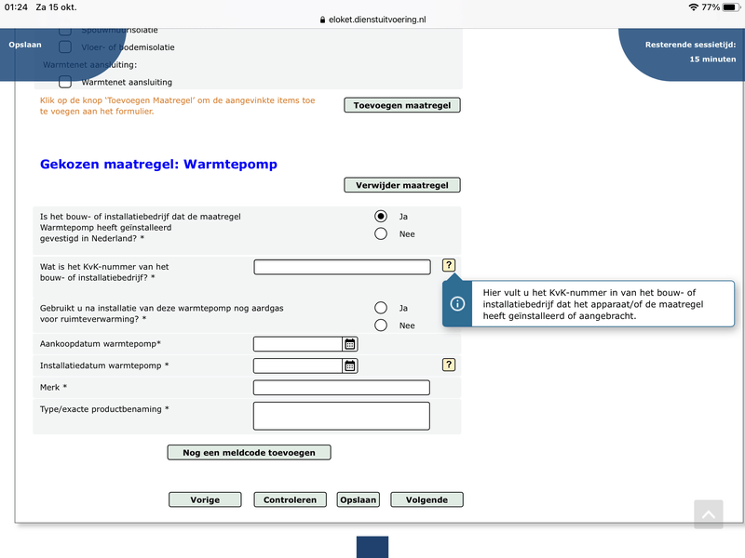Click the Warmtenet aansluiting: section label
Viewport: 745px width, 558px height.
[89, 64]
